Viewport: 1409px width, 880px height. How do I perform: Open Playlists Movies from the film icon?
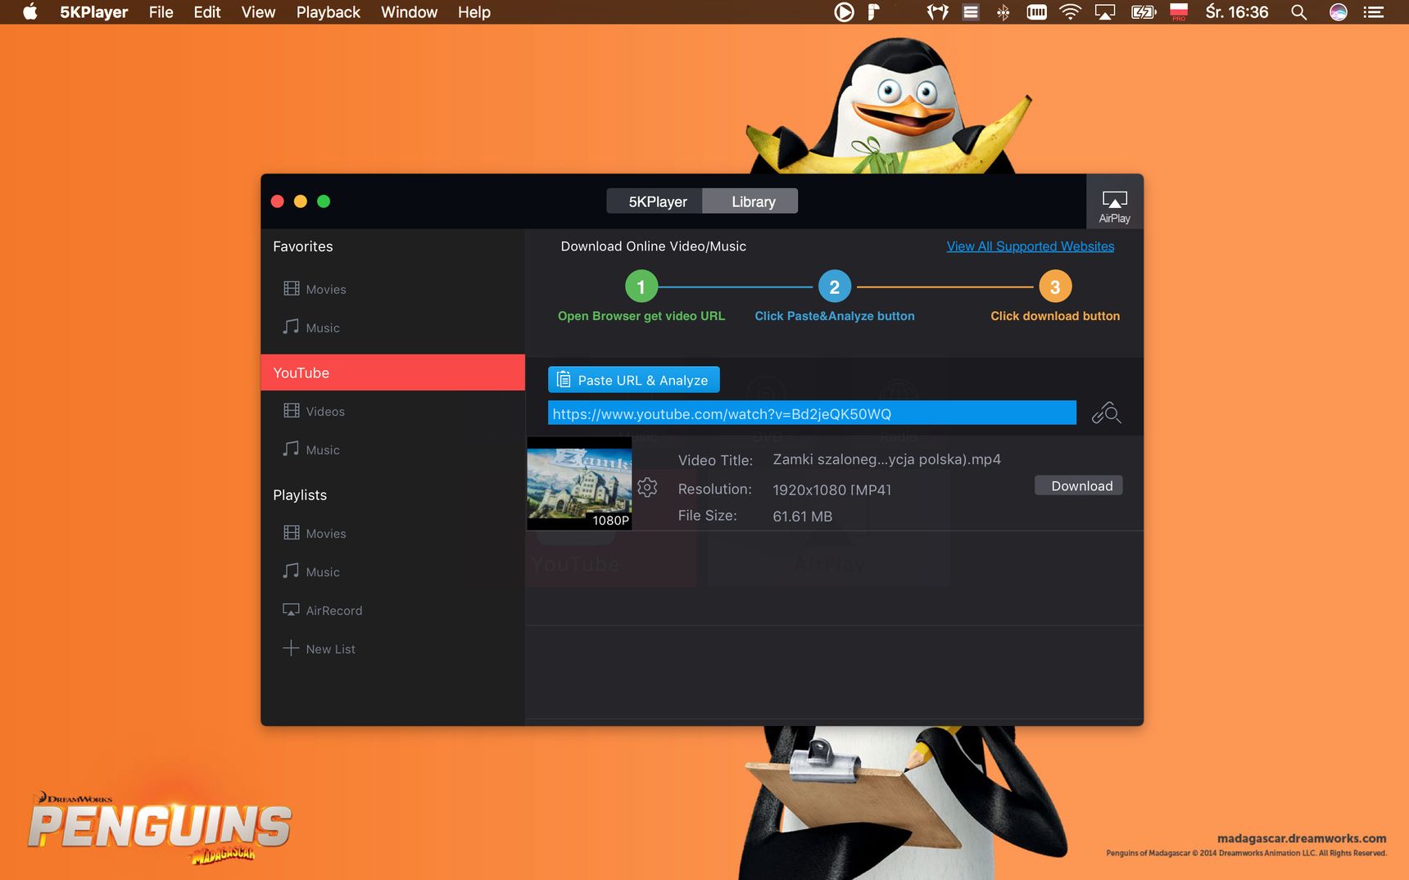pyautogui.click(x=291, y=532)
